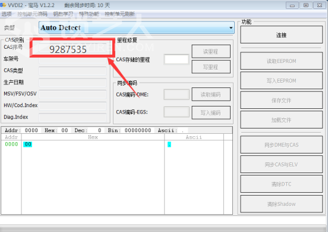
Task: Click the 写入EEPROM button
Action: [281, 81]
